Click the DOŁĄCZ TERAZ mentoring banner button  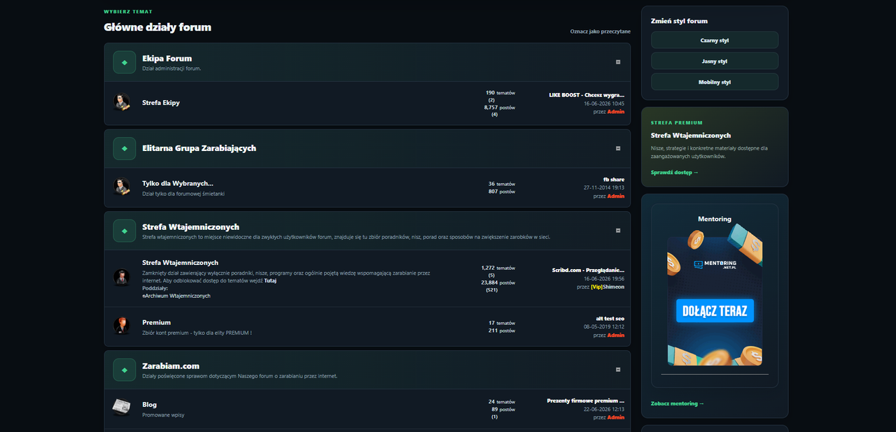[715, 310]
